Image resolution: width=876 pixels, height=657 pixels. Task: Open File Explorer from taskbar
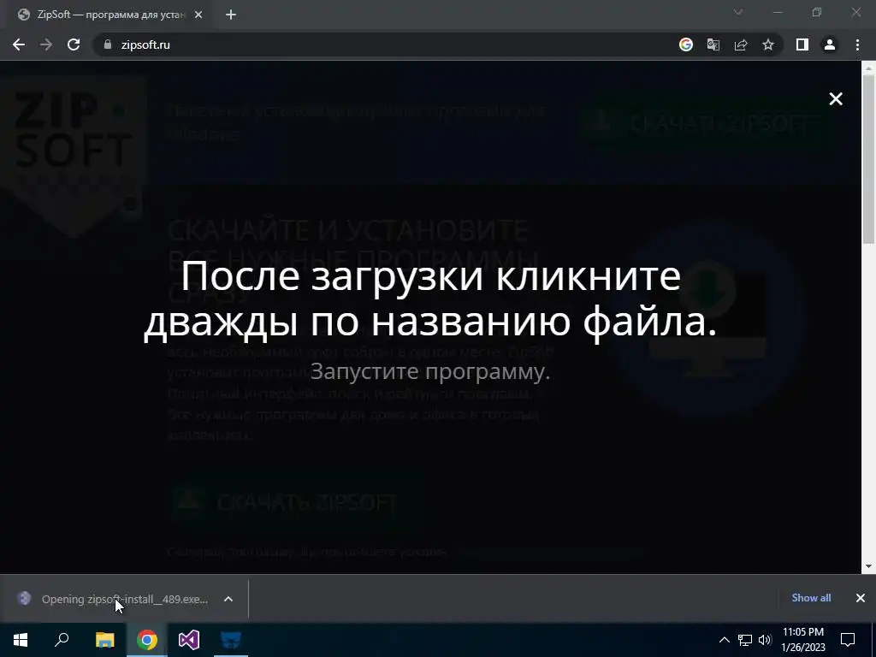(104, 640)
